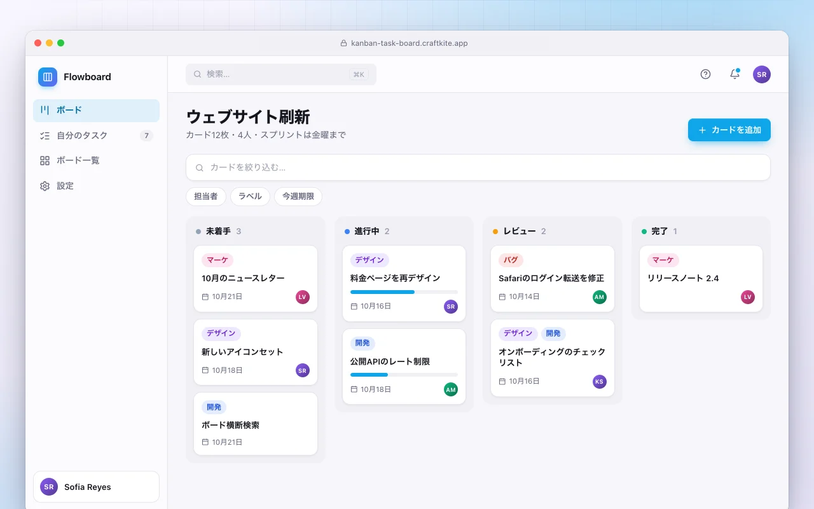Viewport: 814px width, 509px height.
Task: Open the リリースノート 2.4 card title
Action: 683,278
